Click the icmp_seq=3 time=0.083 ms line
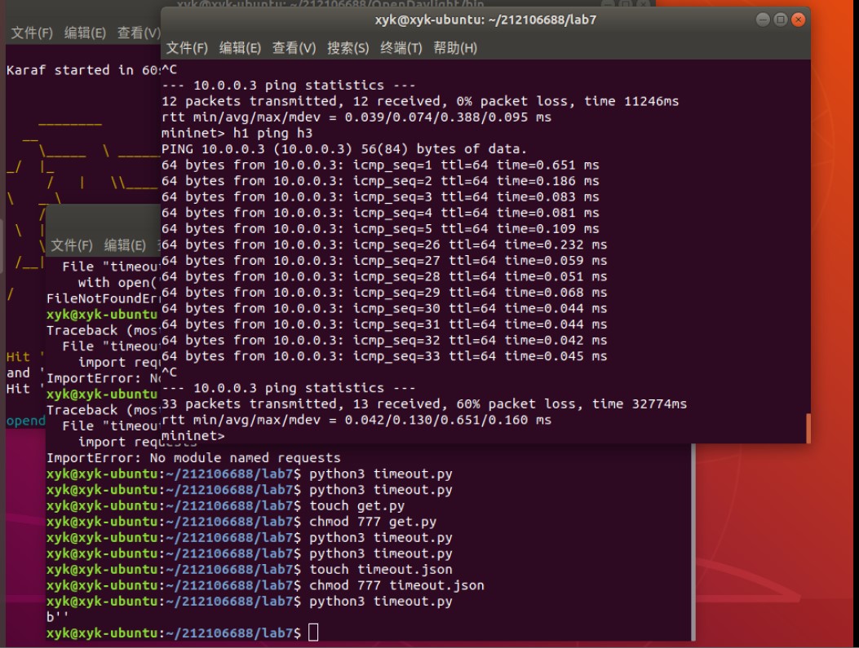 [380, 196]
